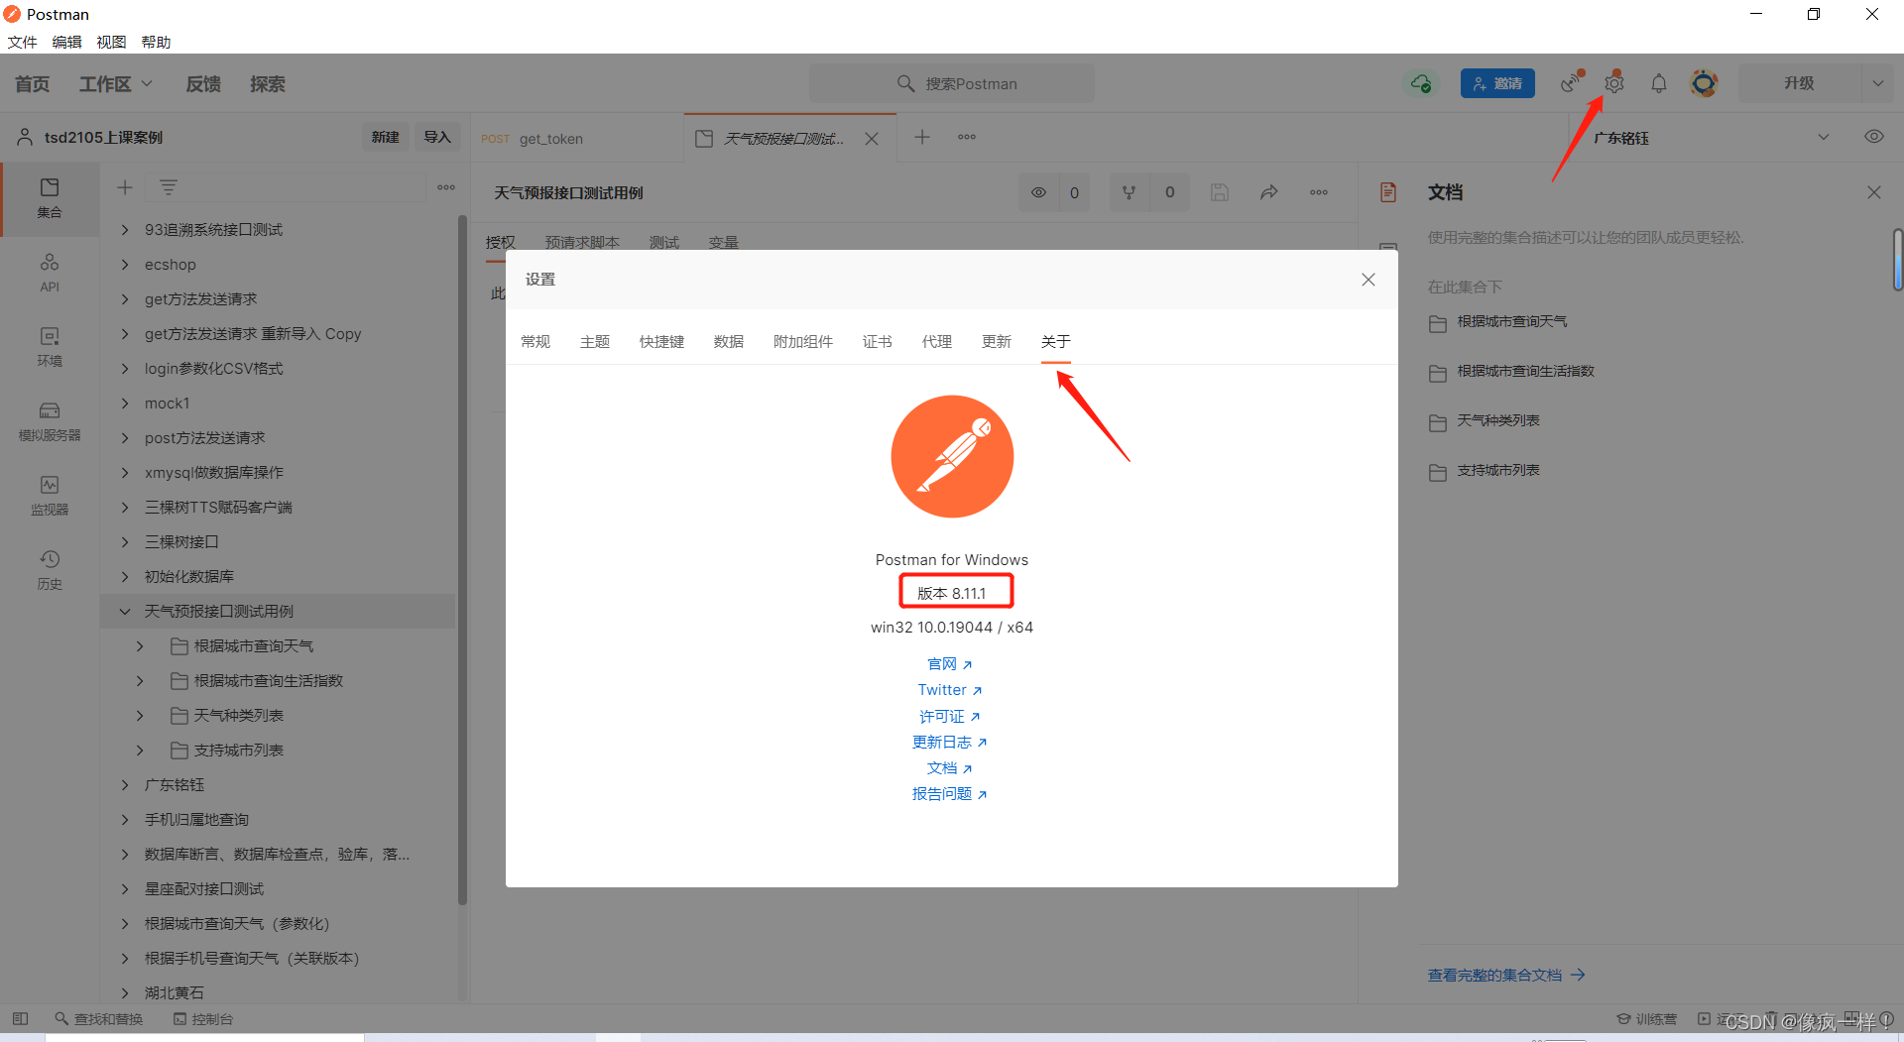The height and width of the screenshot is (1042, 1904).
Task: Expand the mock1 collection
Action: (125, 403)
